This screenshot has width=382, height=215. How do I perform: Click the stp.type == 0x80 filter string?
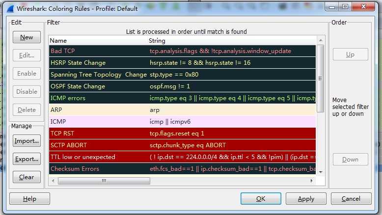(x=174, y=75)
